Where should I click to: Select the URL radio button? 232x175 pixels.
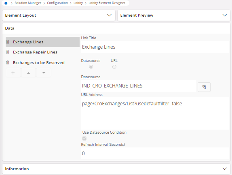(114, 67)
